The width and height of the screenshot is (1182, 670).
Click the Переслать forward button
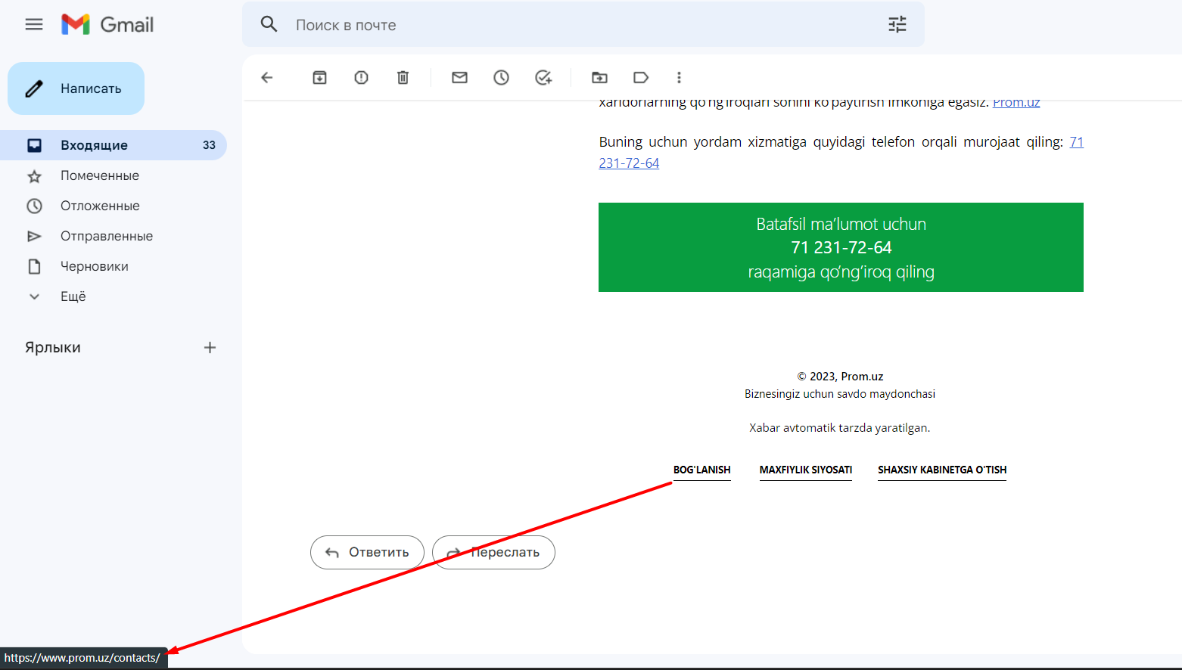[x=493, y=552]
